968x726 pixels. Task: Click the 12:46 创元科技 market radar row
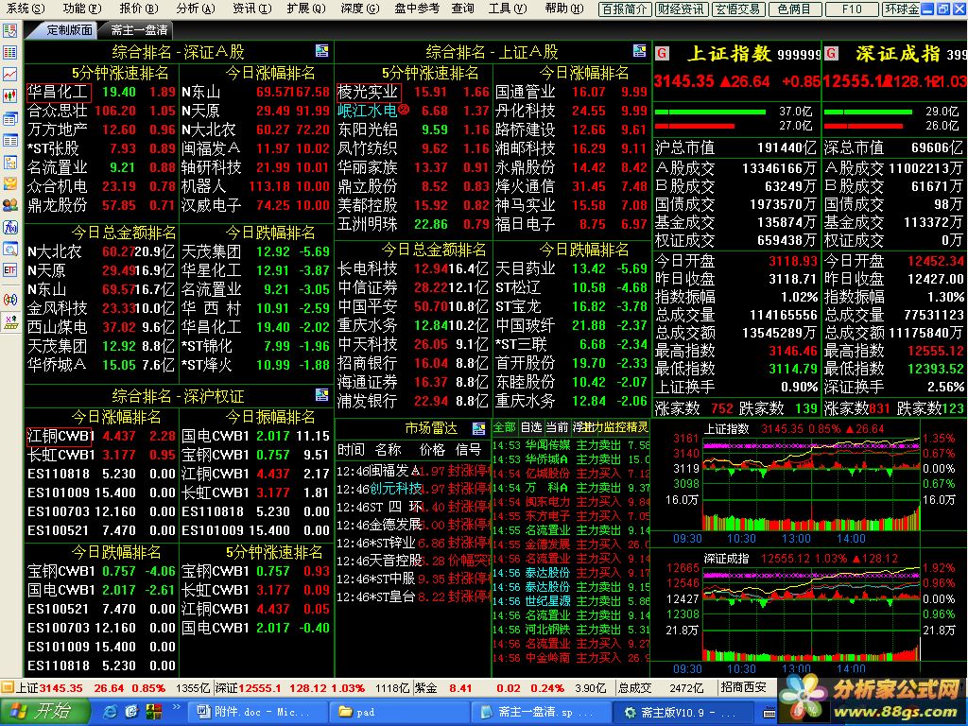[x=413, y=489]
